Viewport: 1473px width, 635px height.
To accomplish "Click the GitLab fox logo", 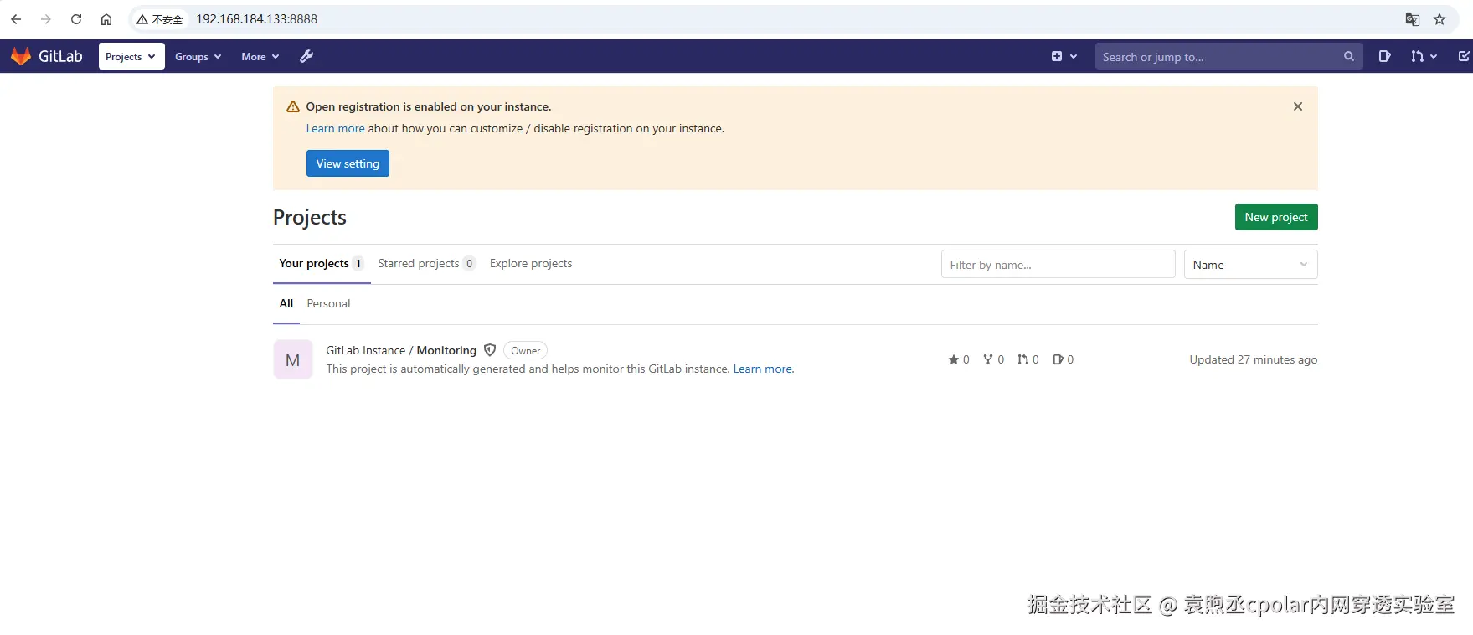I will click(x=21, y=56).
